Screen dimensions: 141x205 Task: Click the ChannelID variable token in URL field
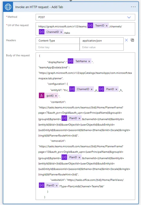click(x=51, y=32)
